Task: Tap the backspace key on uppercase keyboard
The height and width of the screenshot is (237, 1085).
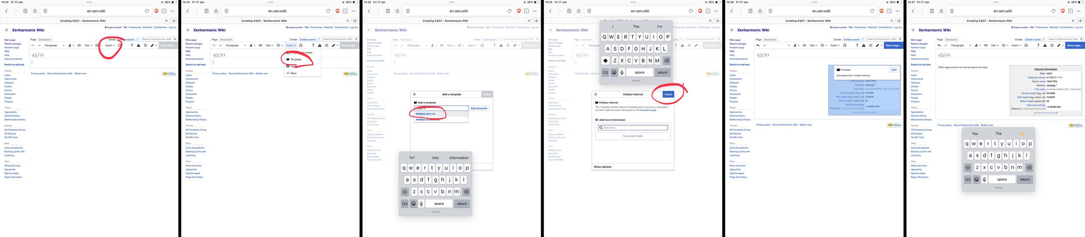Action: click(x=667, y=60)
